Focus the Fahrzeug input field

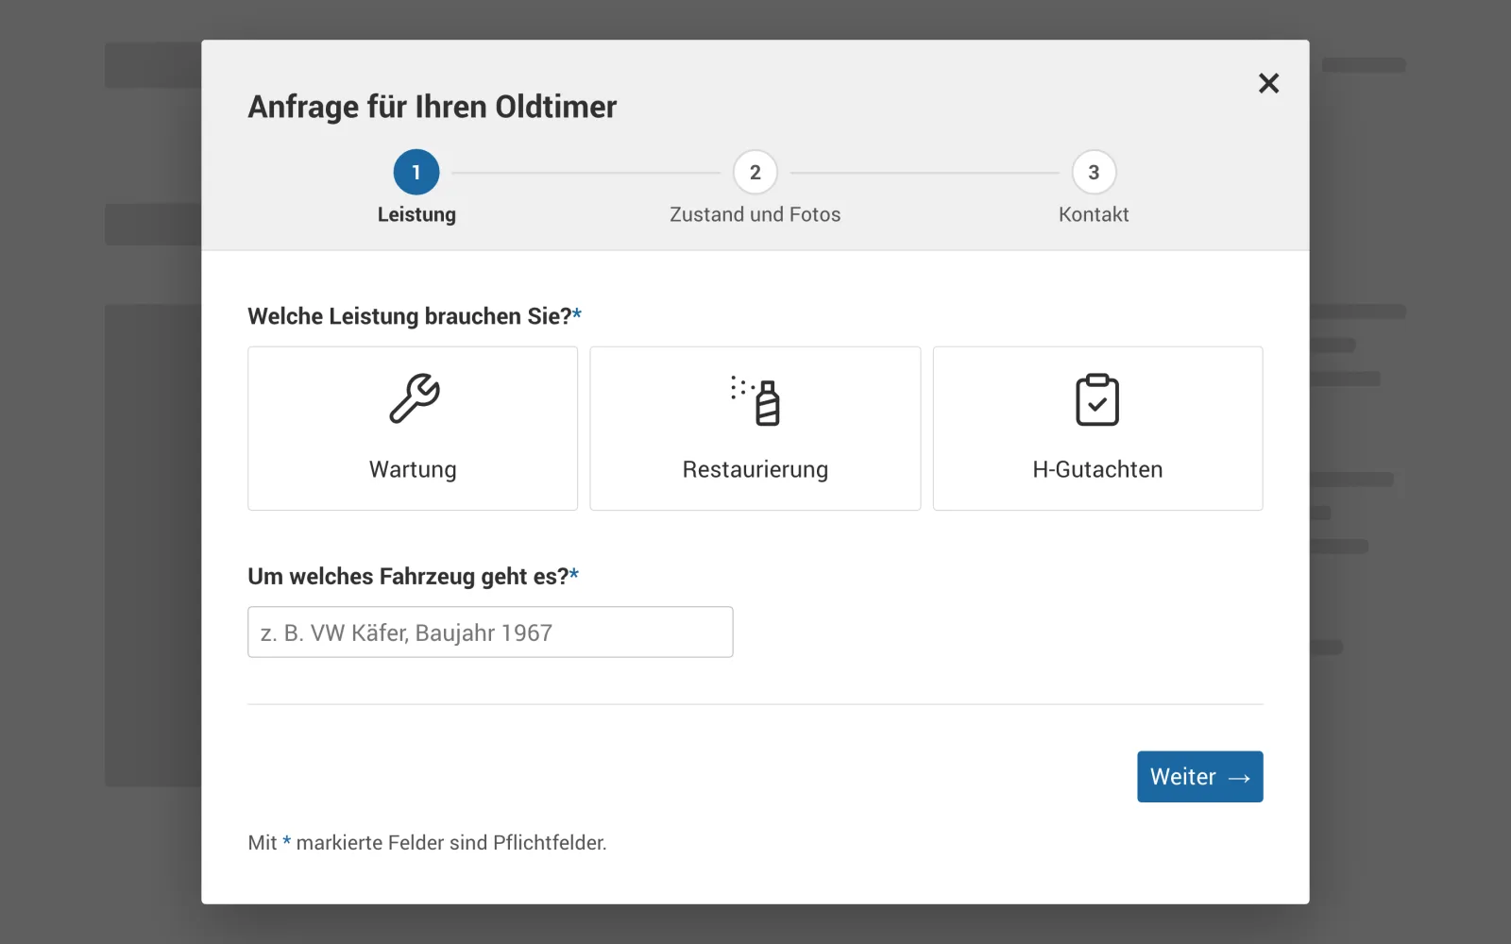[x=490, y=632]
